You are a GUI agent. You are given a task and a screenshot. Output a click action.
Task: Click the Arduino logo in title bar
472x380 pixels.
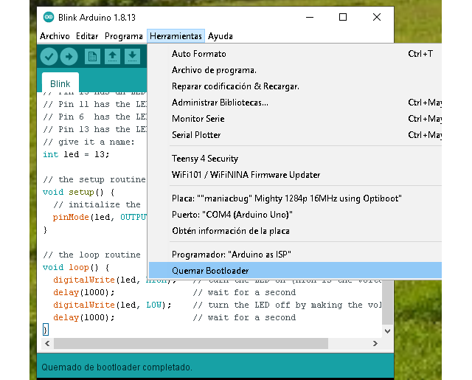pyautogui.click(x=48, y=16)
